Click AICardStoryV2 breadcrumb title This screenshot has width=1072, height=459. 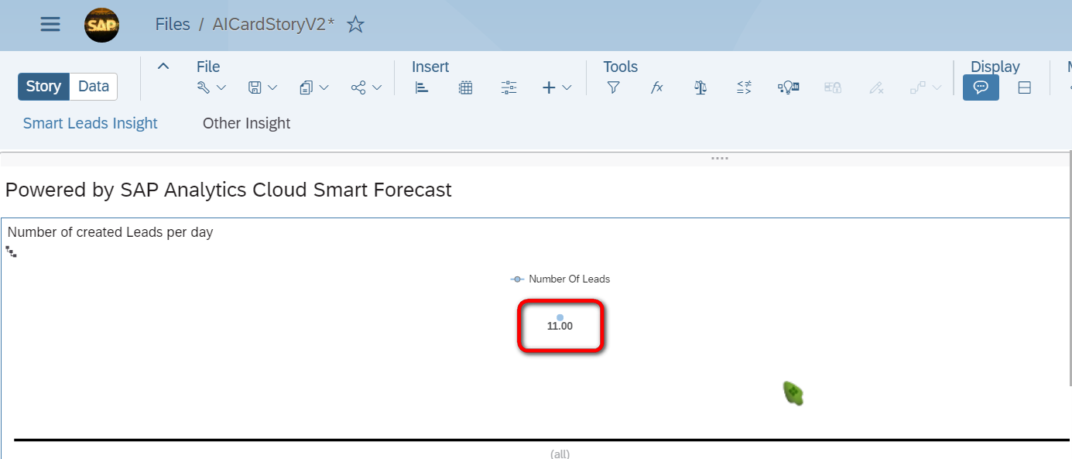point(273,25)
